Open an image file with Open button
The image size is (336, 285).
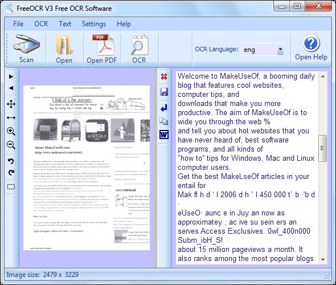[x=64, y=49]
